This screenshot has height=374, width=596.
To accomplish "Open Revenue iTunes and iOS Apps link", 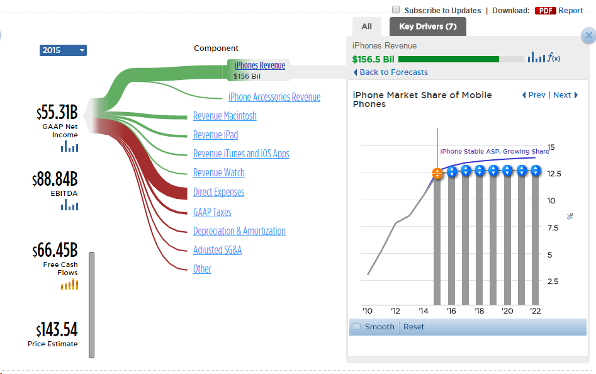I will point(241,154).
